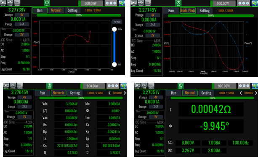Open the wrench settings icon in the Numeric screen

pos(123,86)
